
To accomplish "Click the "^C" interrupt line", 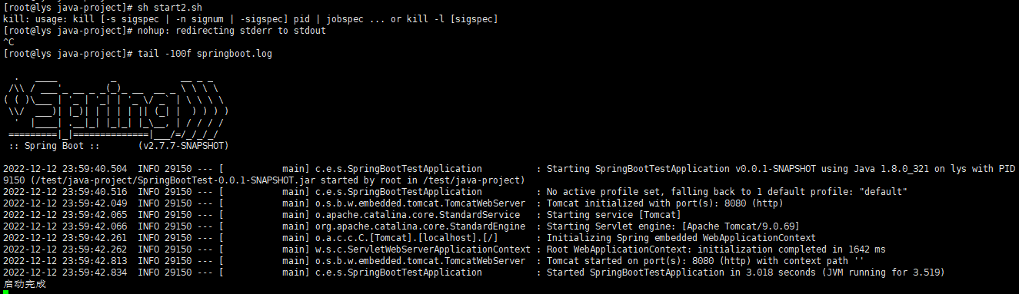I will coord(8,42).
